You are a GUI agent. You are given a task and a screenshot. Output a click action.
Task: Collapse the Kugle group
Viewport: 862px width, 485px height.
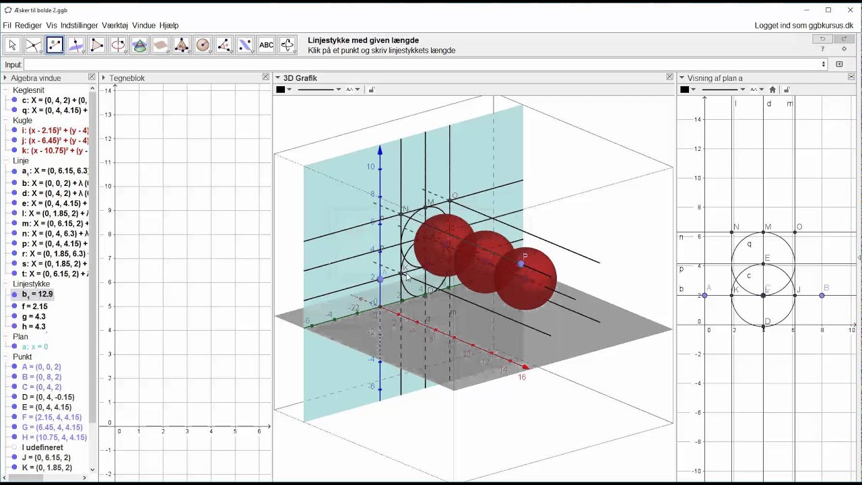click(x=7, y=121)
